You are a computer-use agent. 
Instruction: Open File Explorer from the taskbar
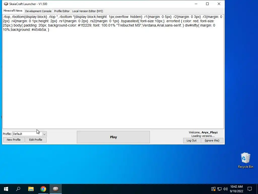31,189
